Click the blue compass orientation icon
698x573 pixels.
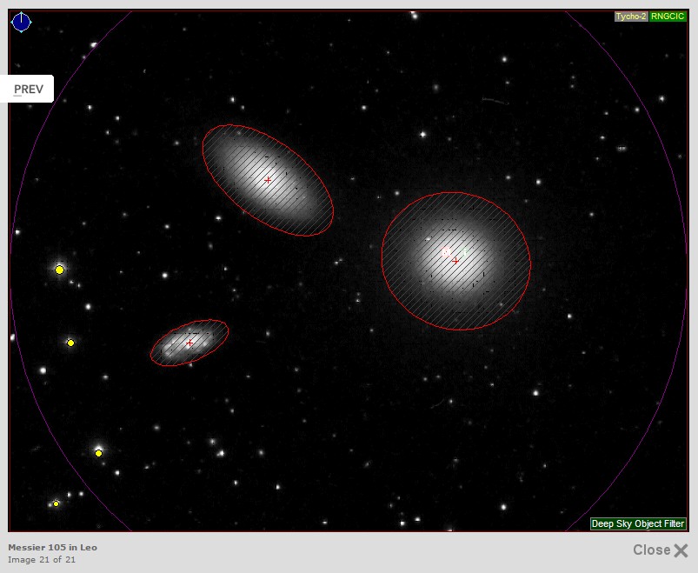point(22,23)
